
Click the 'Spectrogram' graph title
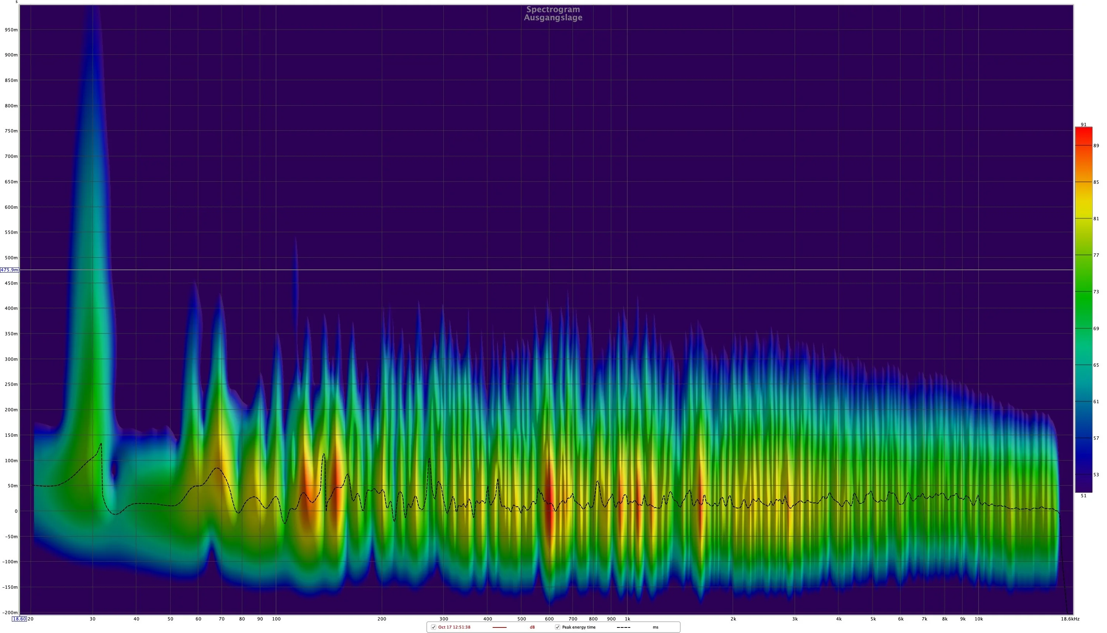coord(553,9)
